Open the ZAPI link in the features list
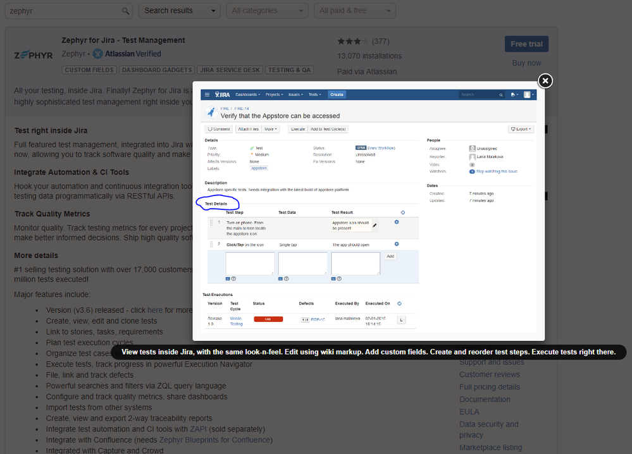 (x=198, y=429)
